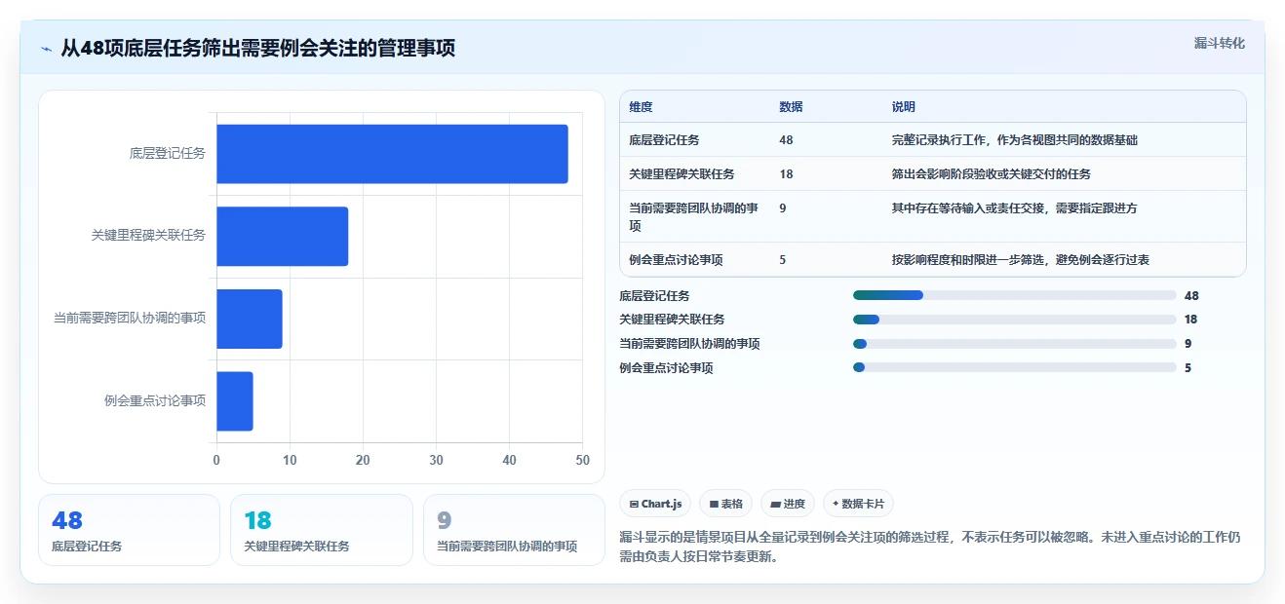Screen dimensions: 1285x604
Task: Click the page title 从48项底层任务筛出需要例会关注的管理事项
Action: click(258, 48)
